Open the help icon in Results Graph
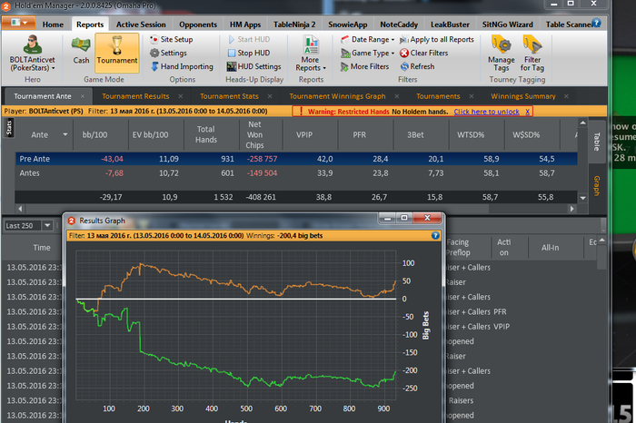Image resolution: width=636 pixels, height=423 pixels. click(435, 235)
